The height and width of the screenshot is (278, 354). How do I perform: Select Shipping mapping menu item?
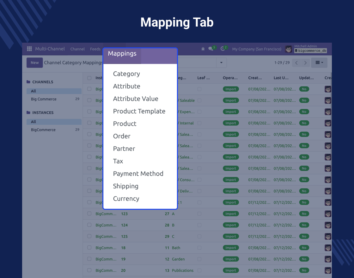coord(126,186)
